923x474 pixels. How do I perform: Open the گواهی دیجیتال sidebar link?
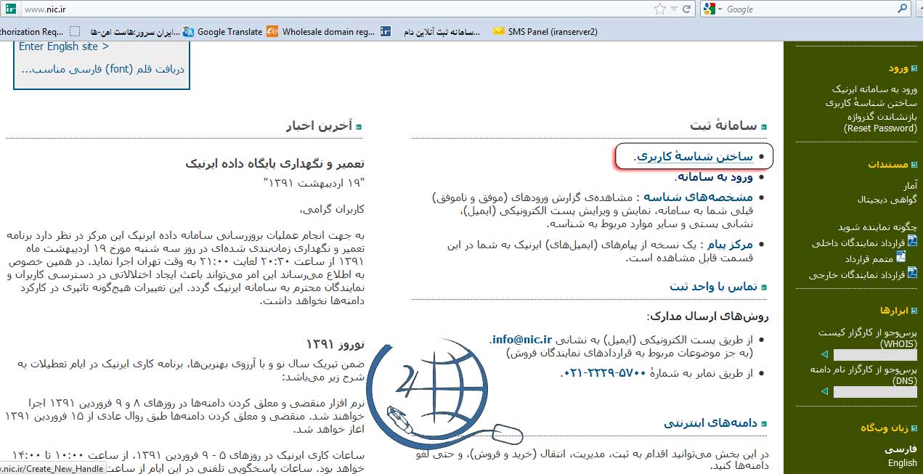887,199
